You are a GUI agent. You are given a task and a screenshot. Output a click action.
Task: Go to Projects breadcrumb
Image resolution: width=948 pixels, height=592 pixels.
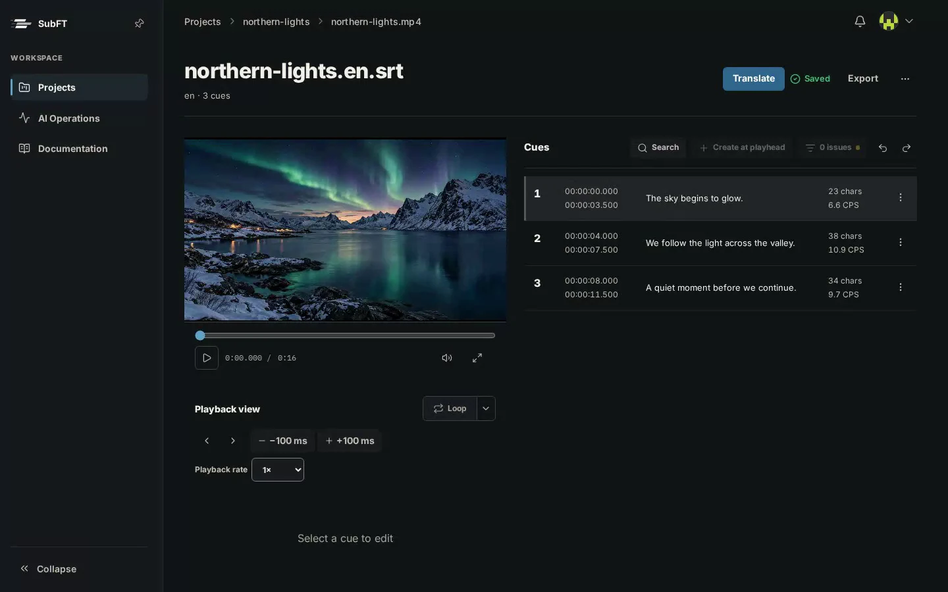pyautogui.click(x=203, y=22)
